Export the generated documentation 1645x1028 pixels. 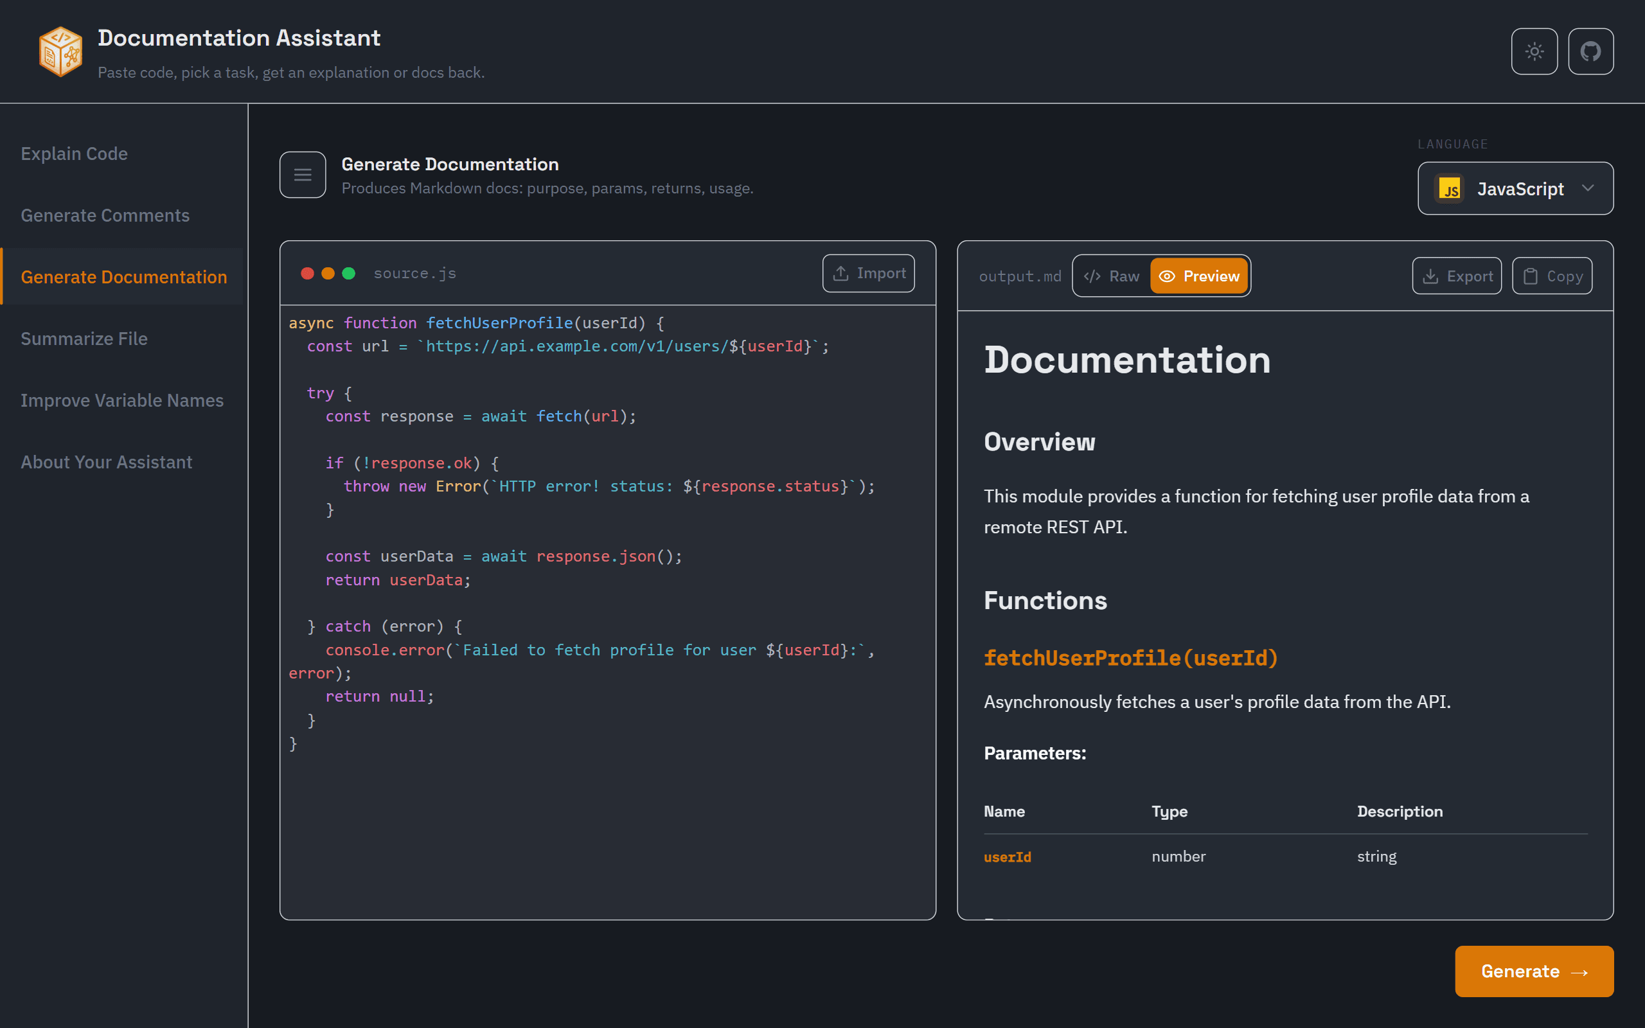pos(1457,276)
